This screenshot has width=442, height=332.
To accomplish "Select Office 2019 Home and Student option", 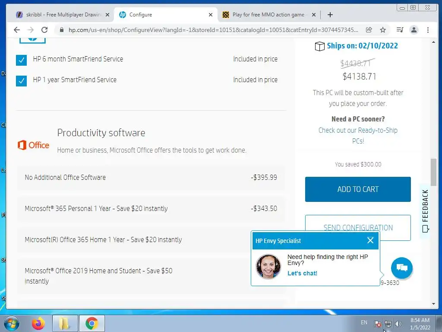I will point(134,276).
